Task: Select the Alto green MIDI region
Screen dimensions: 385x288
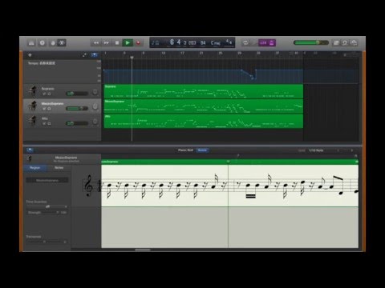Action: pyautogui.click(x=204, y=122)
